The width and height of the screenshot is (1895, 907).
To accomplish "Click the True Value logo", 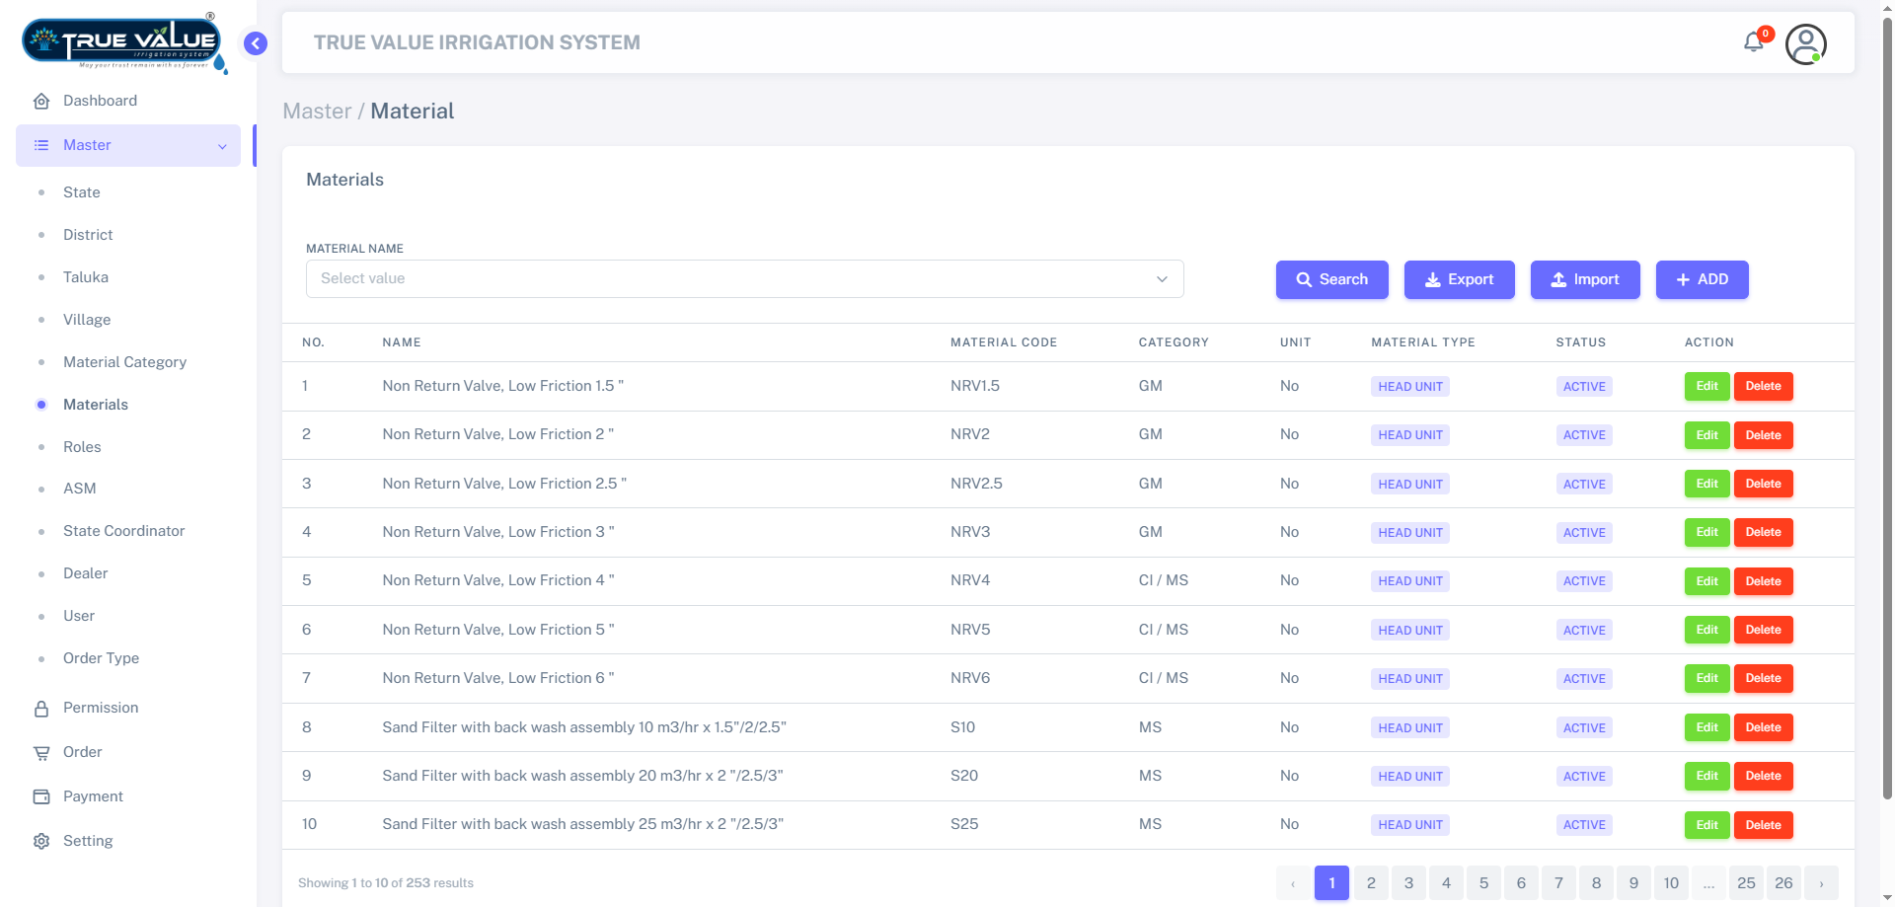I will point(122,42).
